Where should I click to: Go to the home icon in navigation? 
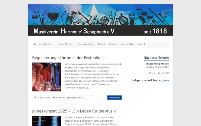(x=35, y=44)
